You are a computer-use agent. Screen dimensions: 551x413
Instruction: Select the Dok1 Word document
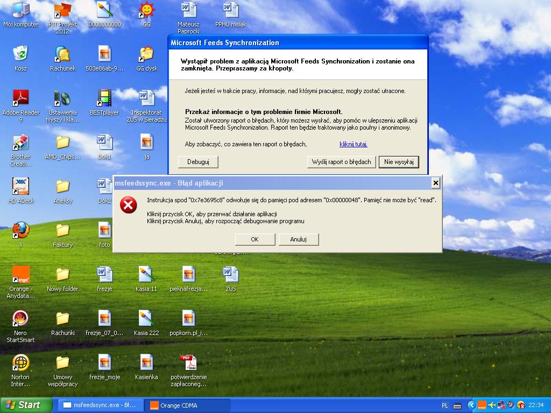click(x=104, y=147)
